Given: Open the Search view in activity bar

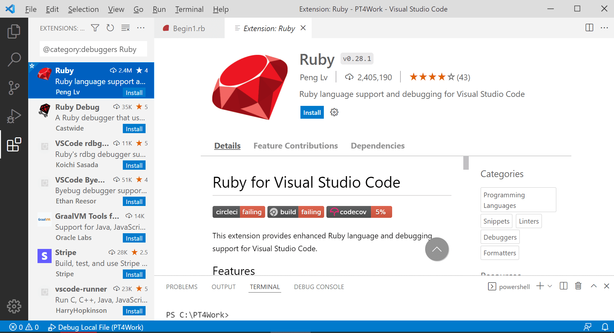Looking at the screenshot, I should 14,59.
